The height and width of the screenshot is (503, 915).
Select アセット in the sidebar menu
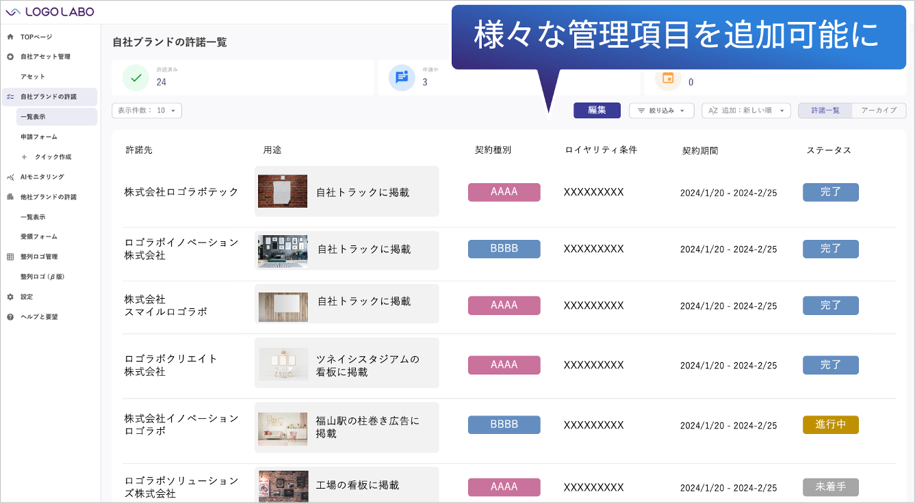pyautogui.click(x=33, y=77)
